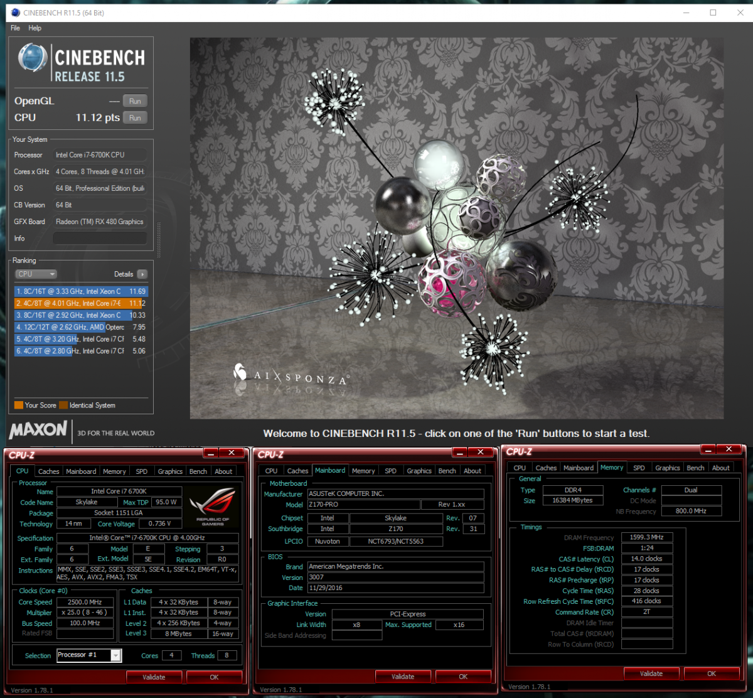Click the brown Identical System legend swatch
The height and width of the screenshot is (698, 753).
tap(63, 405)
